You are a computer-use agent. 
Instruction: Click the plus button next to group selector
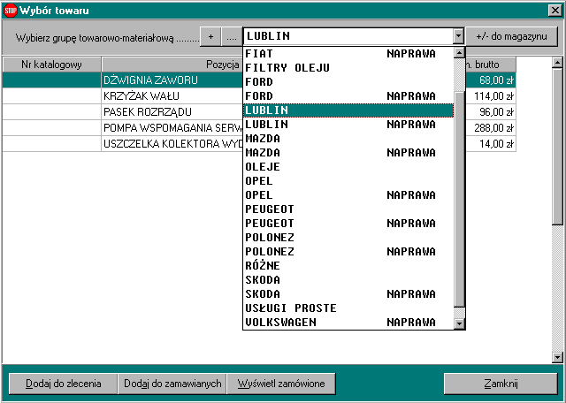[210, 37]
